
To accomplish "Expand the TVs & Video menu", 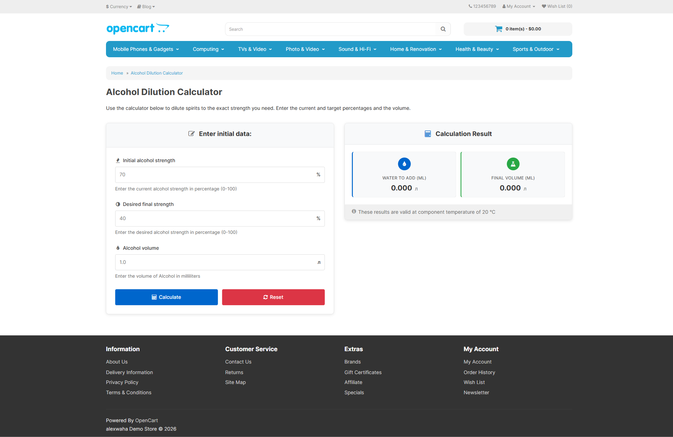I will pyautogui.click(x=255, y=49).
